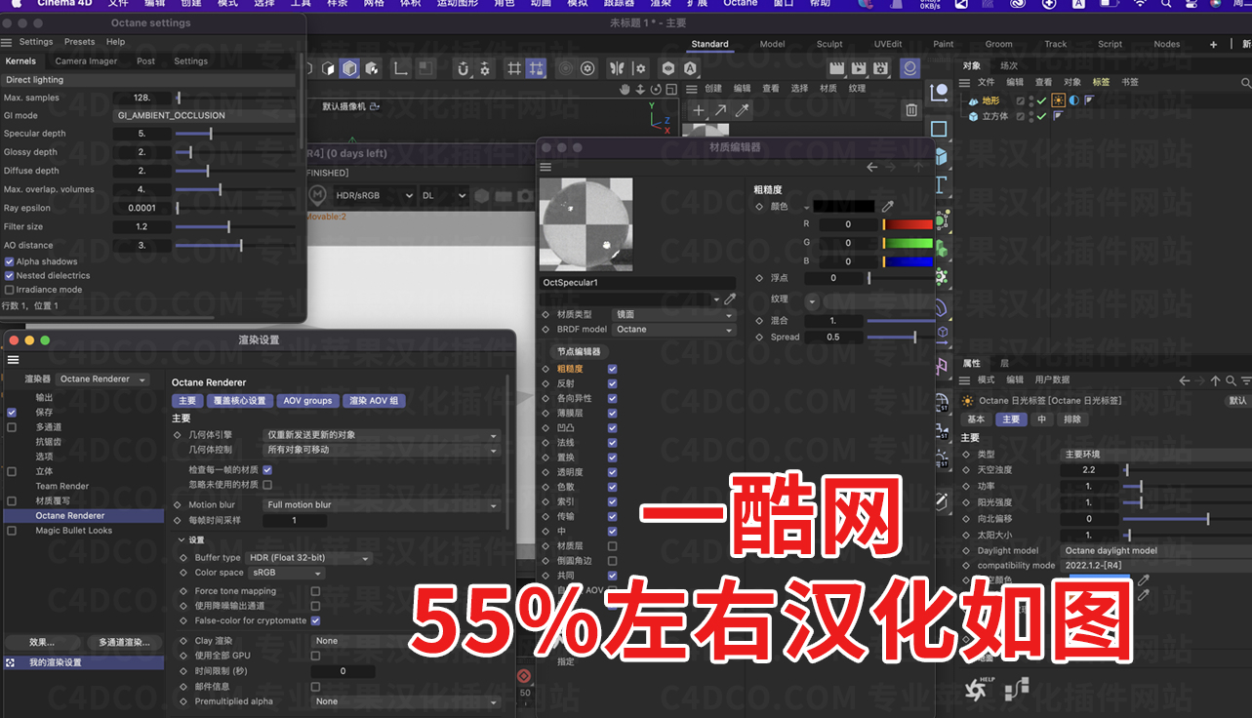Click back arrow in material editor

(x=872, y=167)
